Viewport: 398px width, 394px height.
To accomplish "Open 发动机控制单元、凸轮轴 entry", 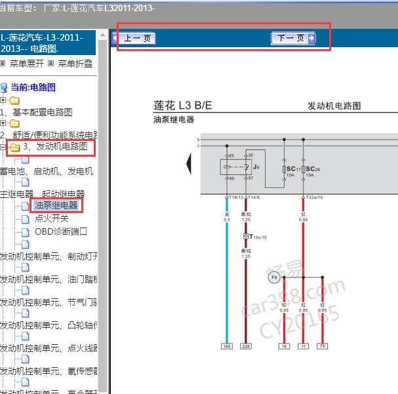I will tap(49, 326).
